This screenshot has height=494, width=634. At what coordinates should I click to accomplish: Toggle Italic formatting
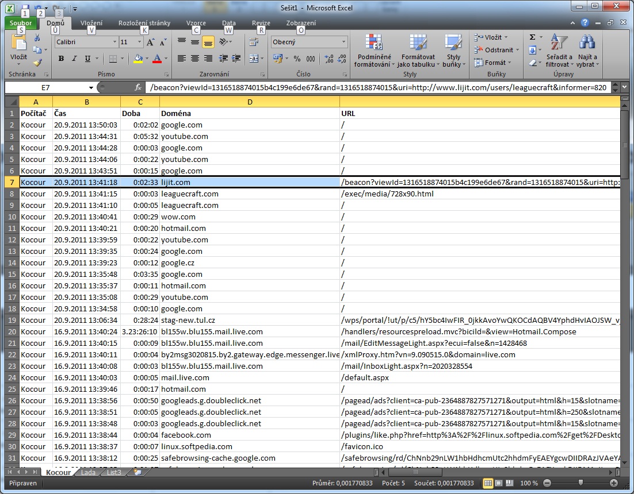(74, 59)
